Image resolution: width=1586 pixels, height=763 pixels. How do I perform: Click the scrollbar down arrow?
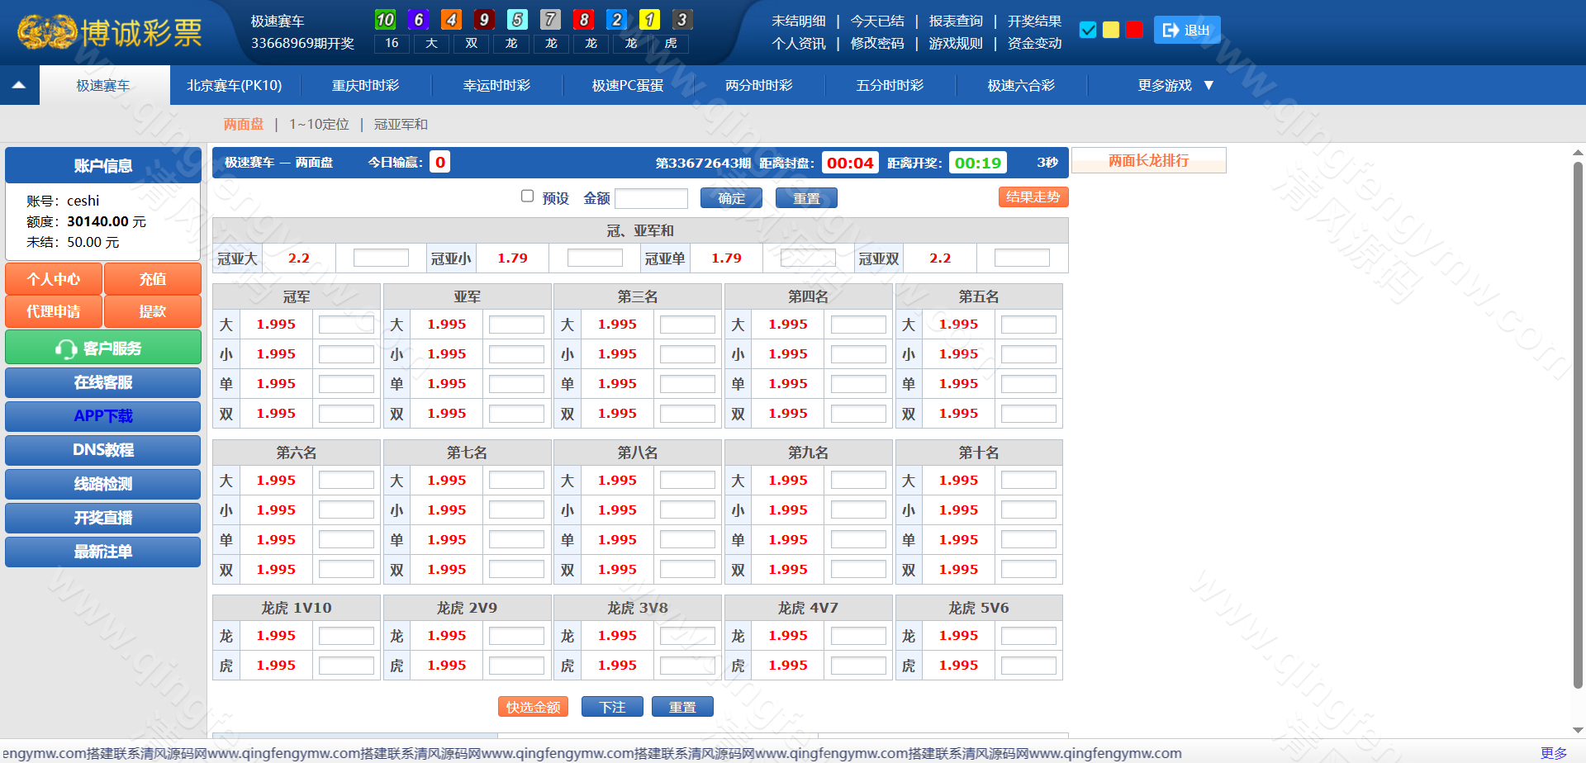1578,730
